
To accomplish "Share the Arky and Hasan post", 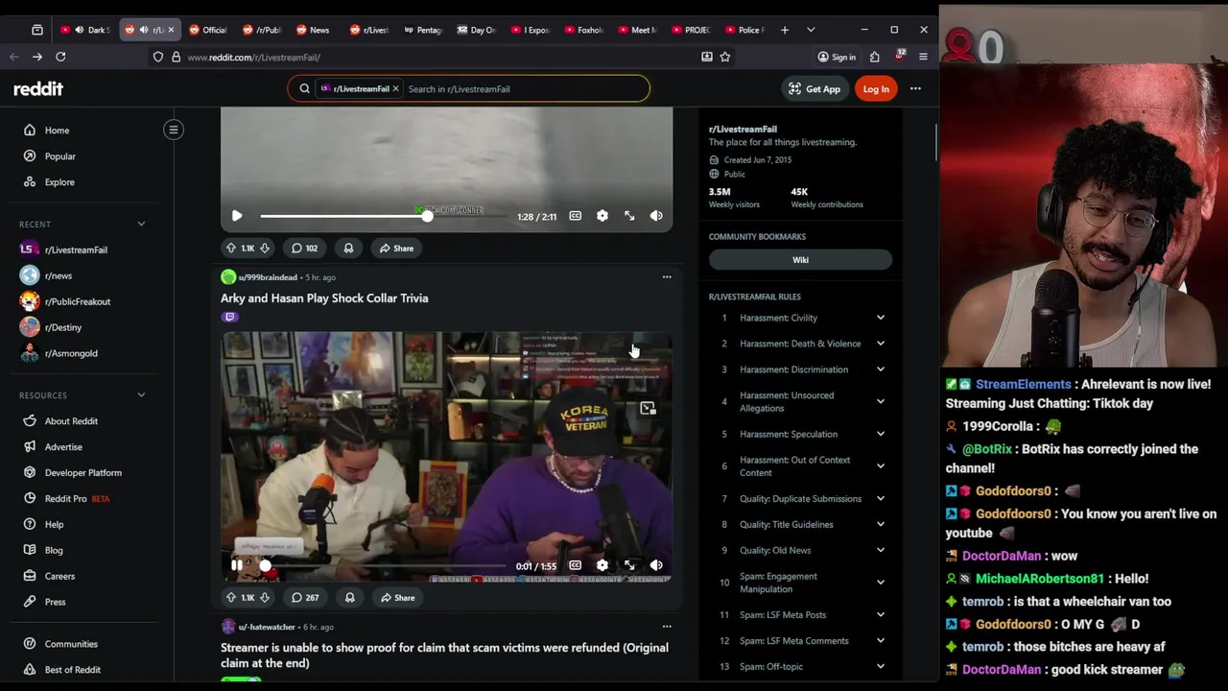I will (396, 597).
